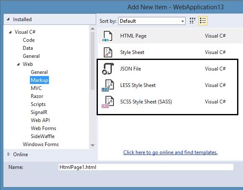Open the online templates link

(x=170, y=152)
